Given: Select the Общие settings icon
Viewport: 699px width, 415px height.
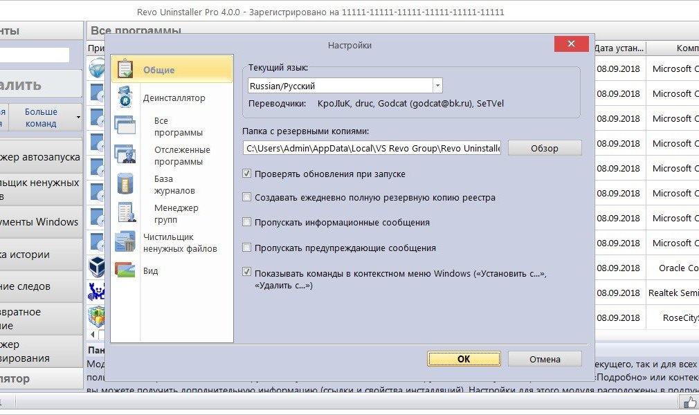Looking at the screenshot, I should click(125, 69).
